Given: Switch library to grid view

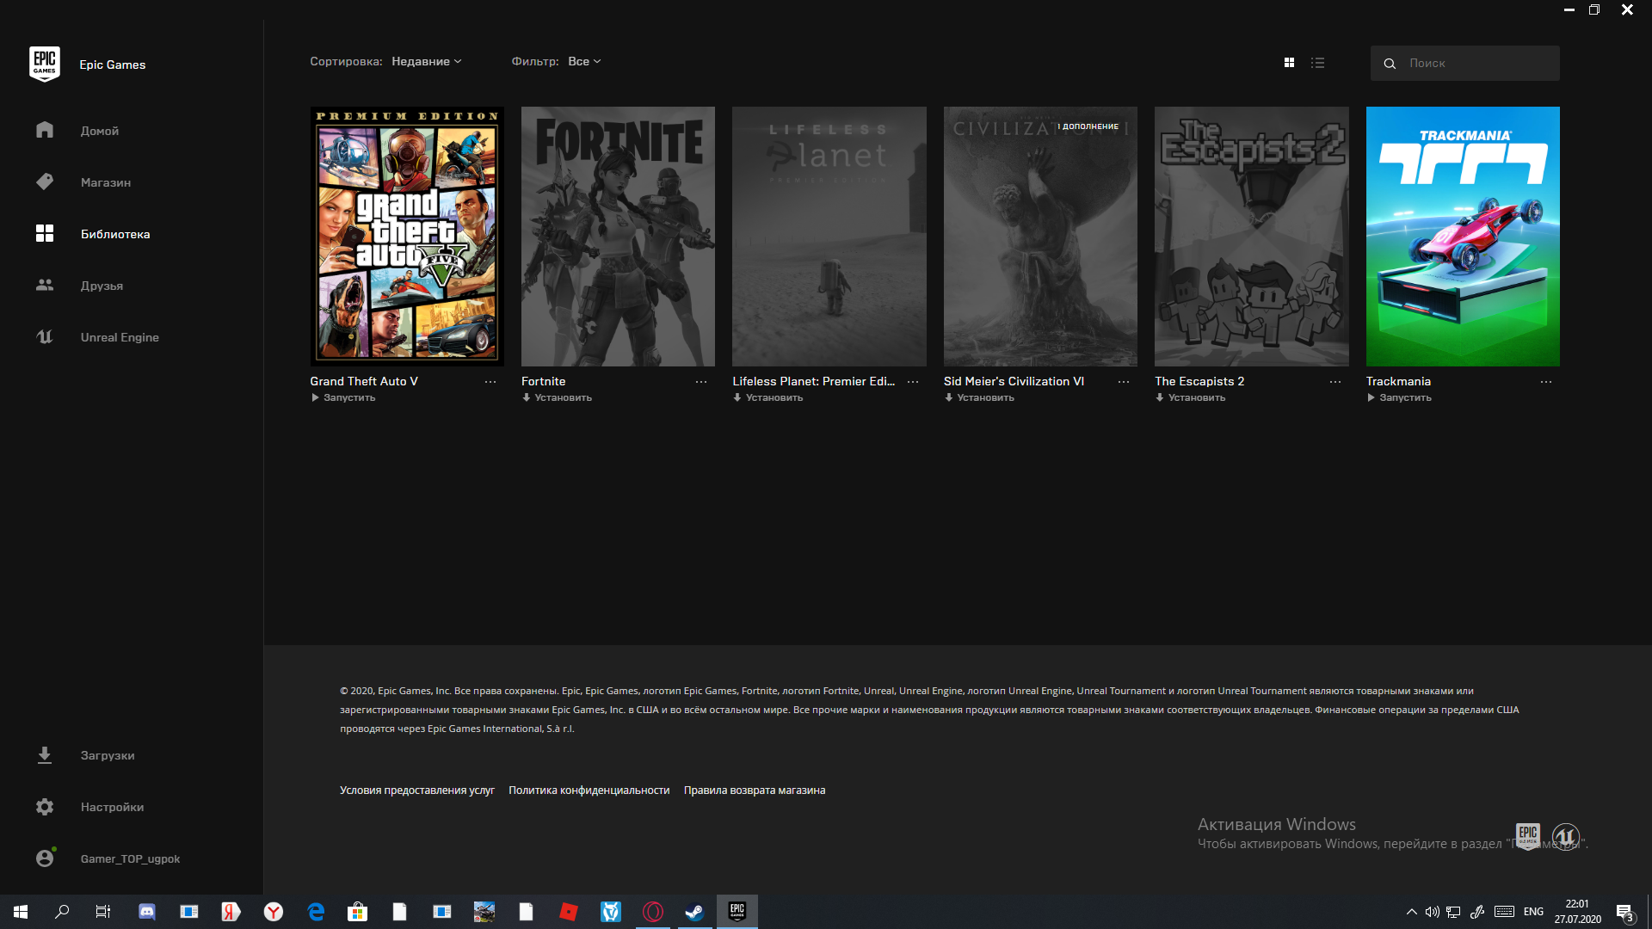Looking at the screenshot, I should coord(1289,63).
